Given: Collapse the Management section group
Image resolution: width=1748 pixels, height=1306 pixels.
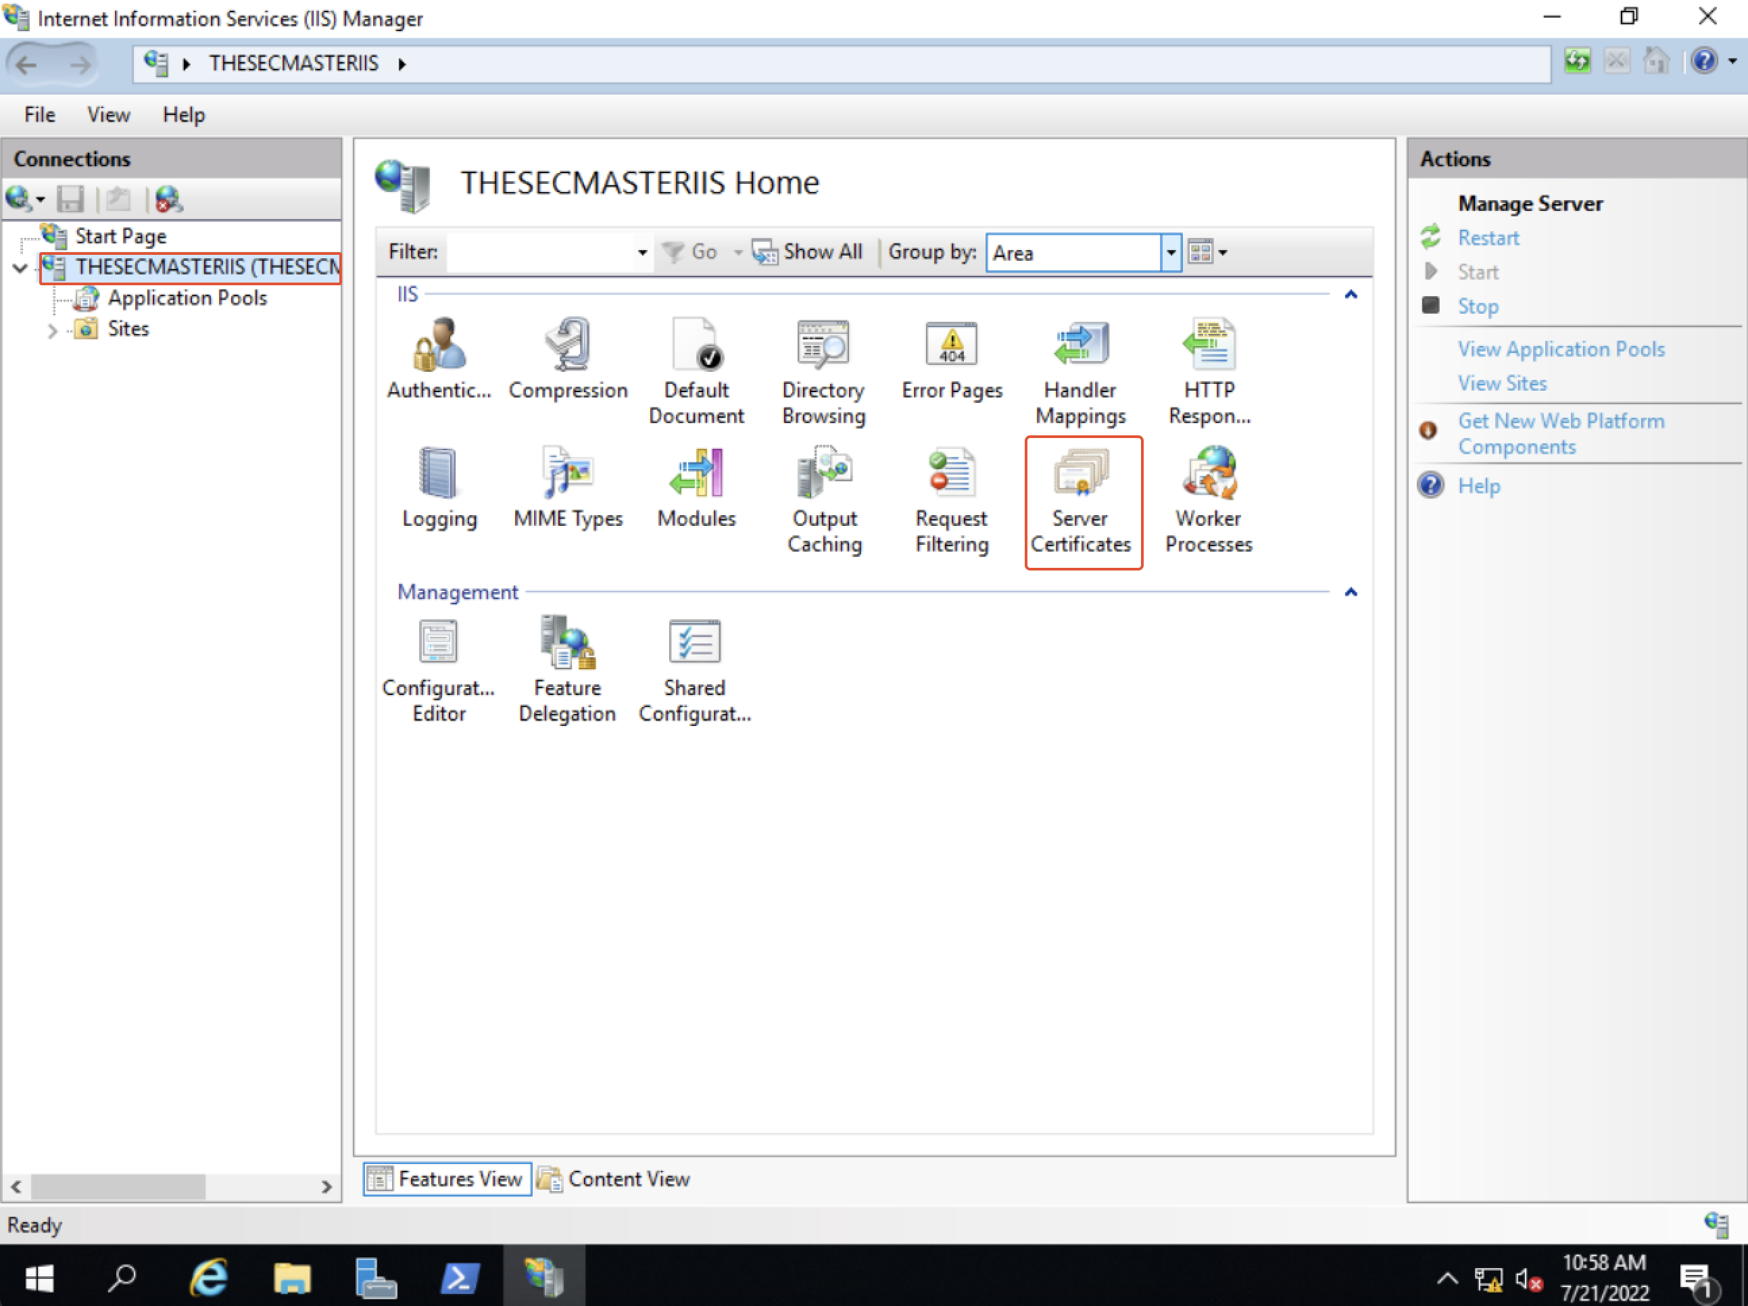Looking at the screenshot, I should (1351, 593).
